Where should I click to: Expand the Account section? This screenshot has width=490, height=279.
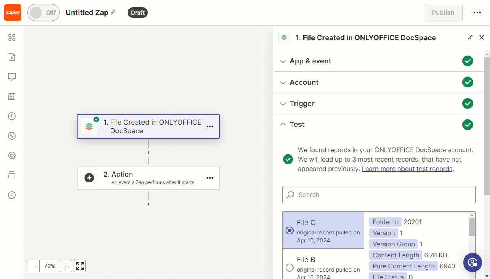(x=304, y=82)
